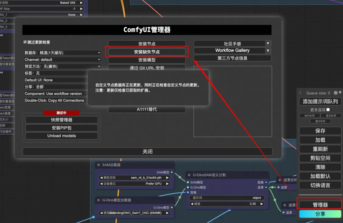
Task: Open the Channel: default dropdown
Action: 62,59
